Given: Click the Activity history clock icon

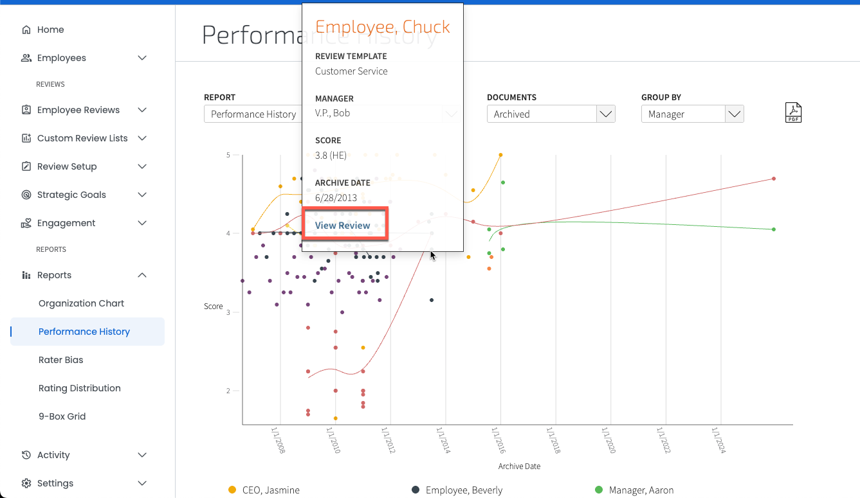Looking at the screenshot, I should (26, 455).
